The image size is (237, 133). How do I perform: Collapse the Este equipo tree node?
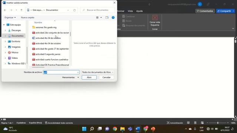[4, 25]
